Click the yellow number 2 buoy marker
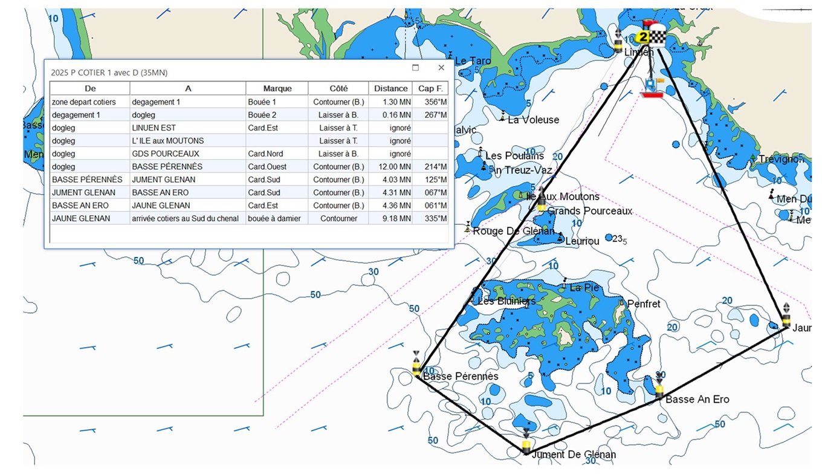The image size is (828, 474). [x=643, y=37]
